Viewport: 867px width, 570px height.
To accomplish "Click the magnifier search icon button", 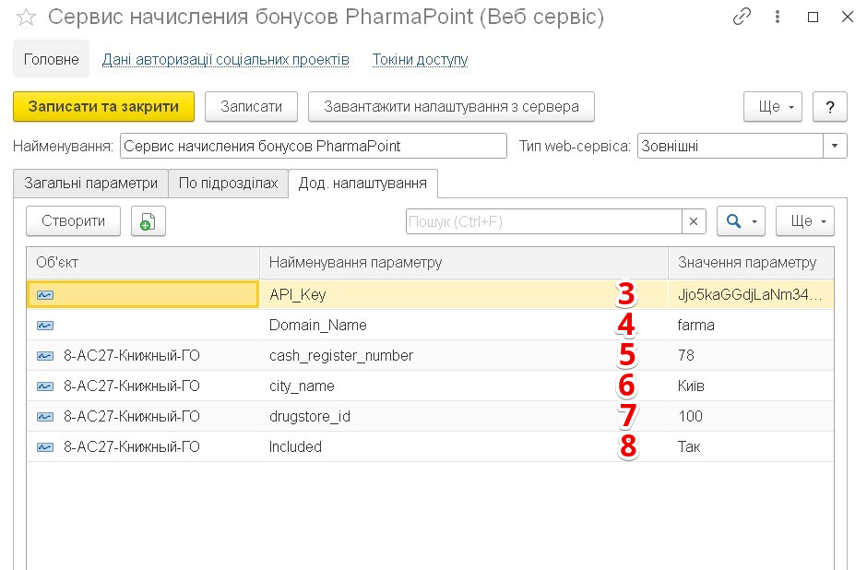I will click(x=741, y=221).
